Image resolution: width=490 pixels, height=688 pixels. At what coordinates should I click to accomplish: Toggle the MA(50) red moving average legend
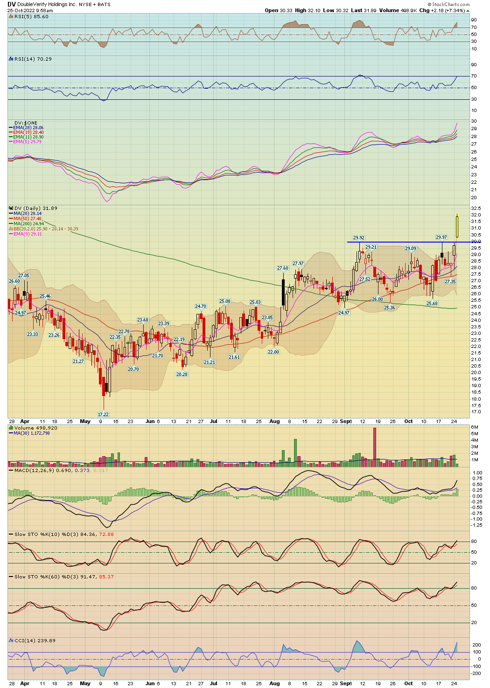coord(10,218)
